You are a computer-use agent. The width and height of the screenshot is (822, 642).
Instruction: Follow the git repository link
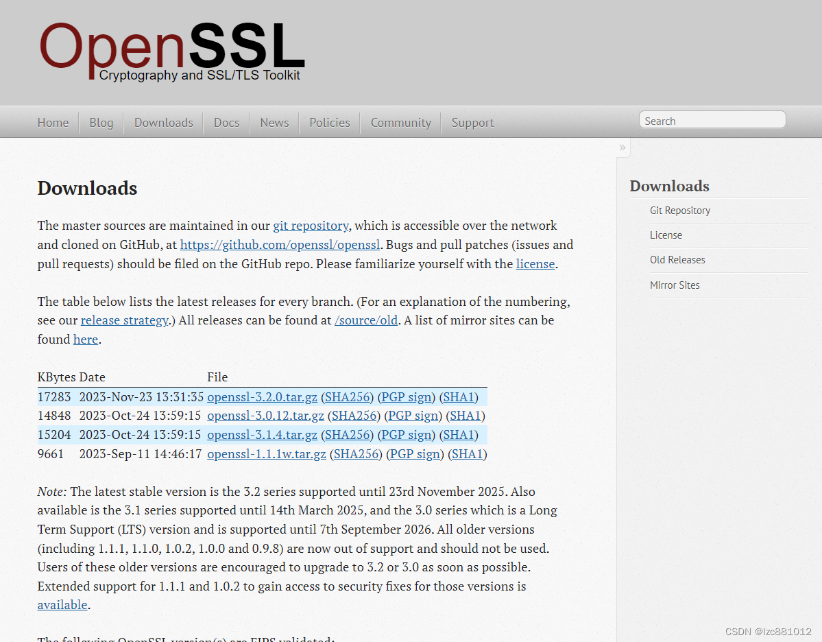[311, 226]
